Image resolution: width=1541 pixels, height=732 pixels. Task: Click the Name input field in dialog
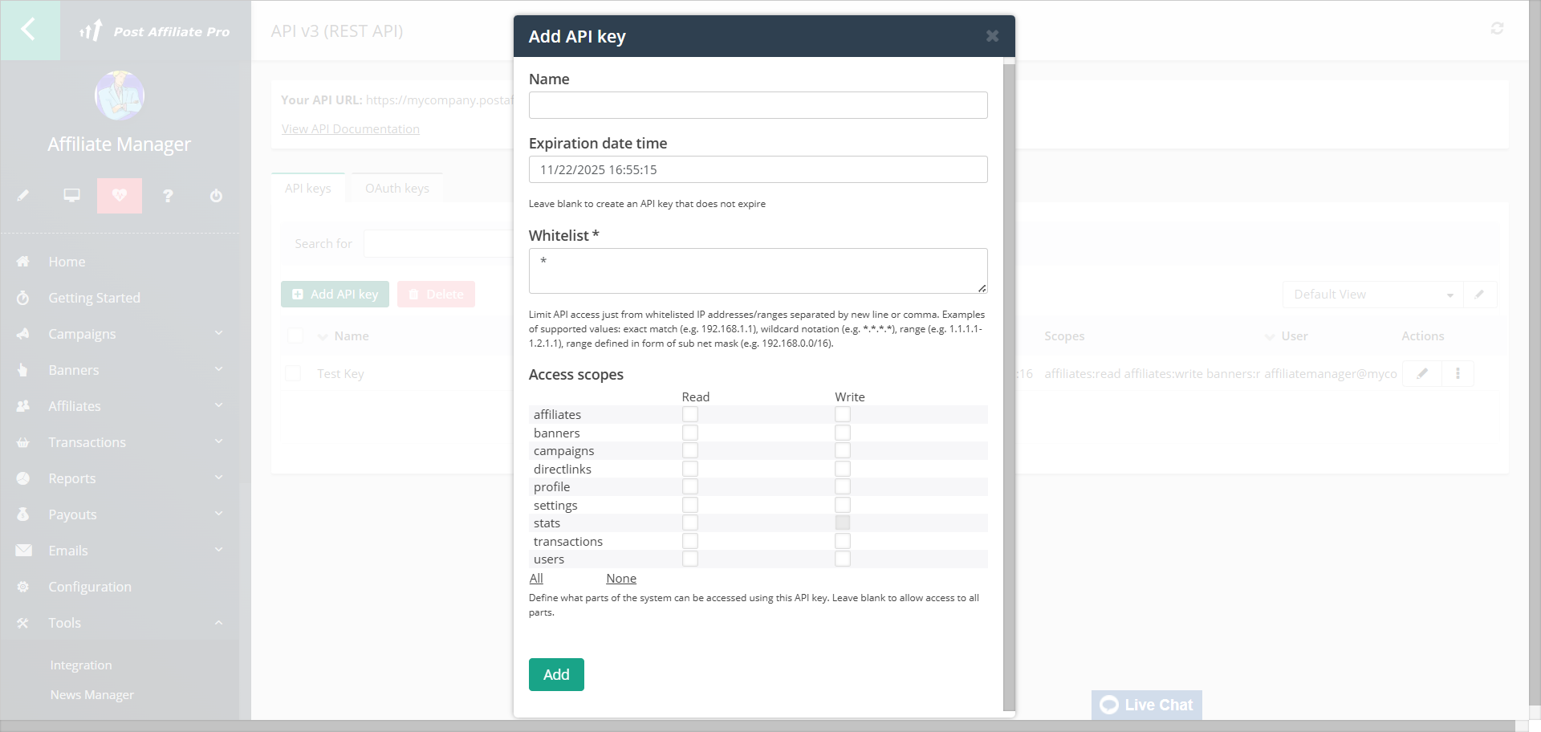[x=758, y=105]
